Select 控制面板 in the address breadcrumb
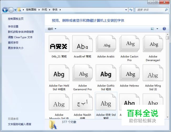The height and width of the screenshot is (132, 171). tap(31, 10)
